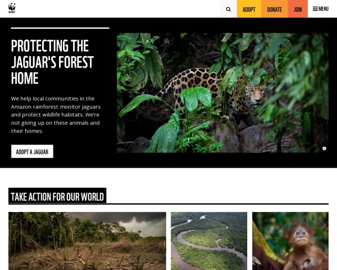Click the Adopt a Jaguar button
The width and height of the screenshot is (337, 270).
pos(32,151)
